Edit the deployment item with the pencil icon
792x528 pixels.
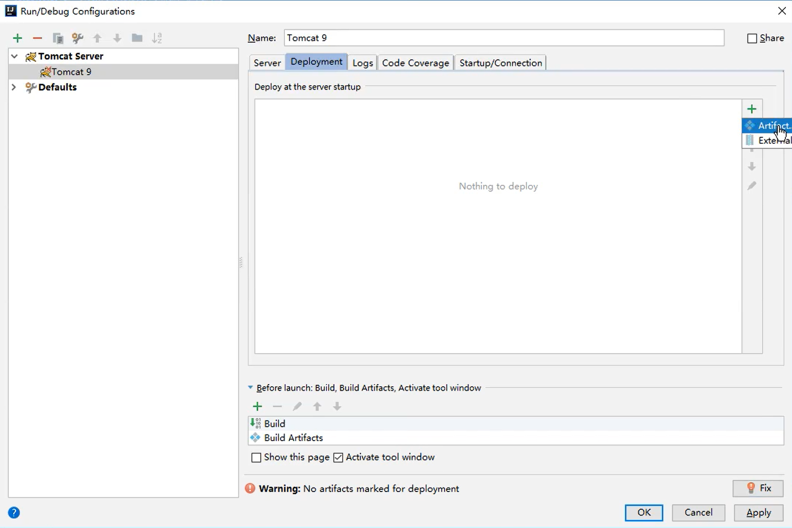click(x=752, y=186)
